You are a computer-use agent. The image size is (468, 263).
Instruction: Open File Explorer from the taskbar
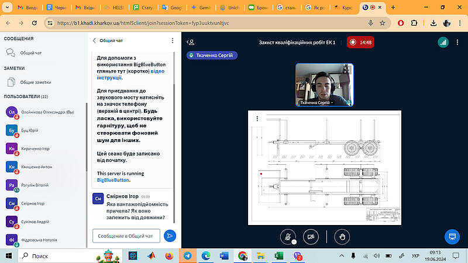260,256
